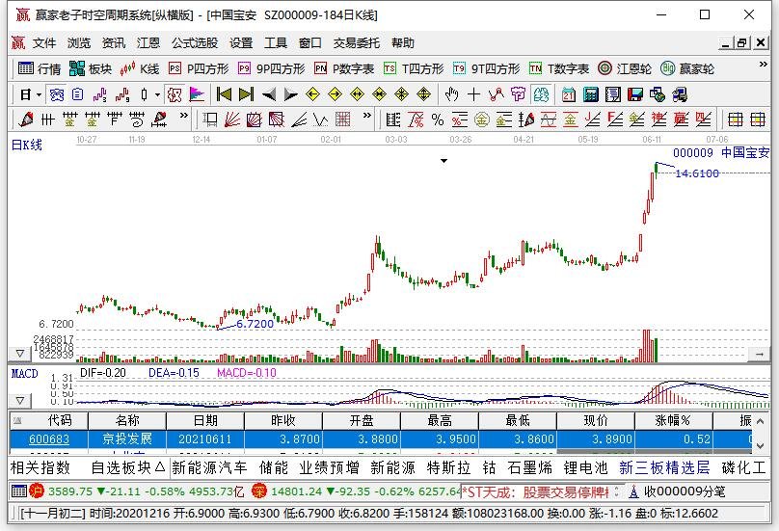Open the 日 period dropdown arrow
The image size is (779, 531).
click(x=39, y=94)
